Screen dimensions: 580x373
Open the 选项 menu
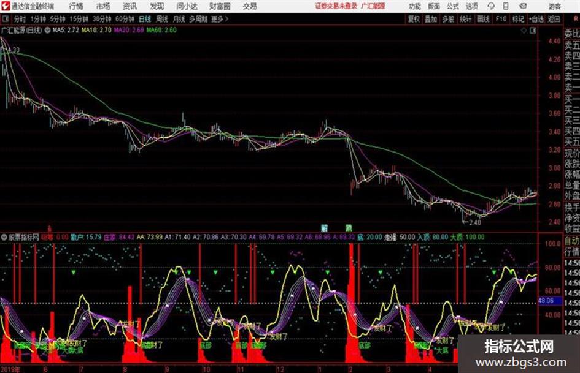(x=472, y=6)
